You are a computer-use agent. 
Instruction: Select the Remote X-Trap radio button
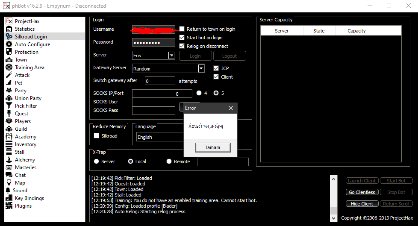pos(169,161)
